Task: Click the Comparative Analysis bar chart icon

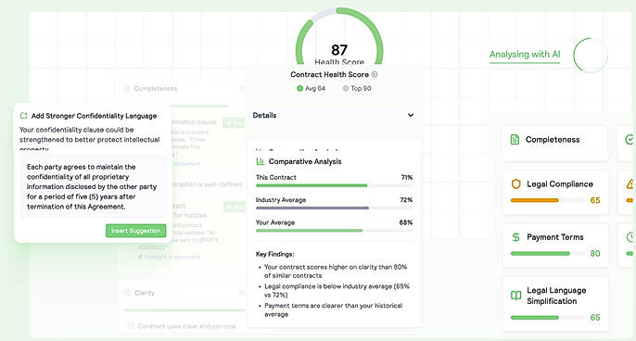Action: coord(260,161)
